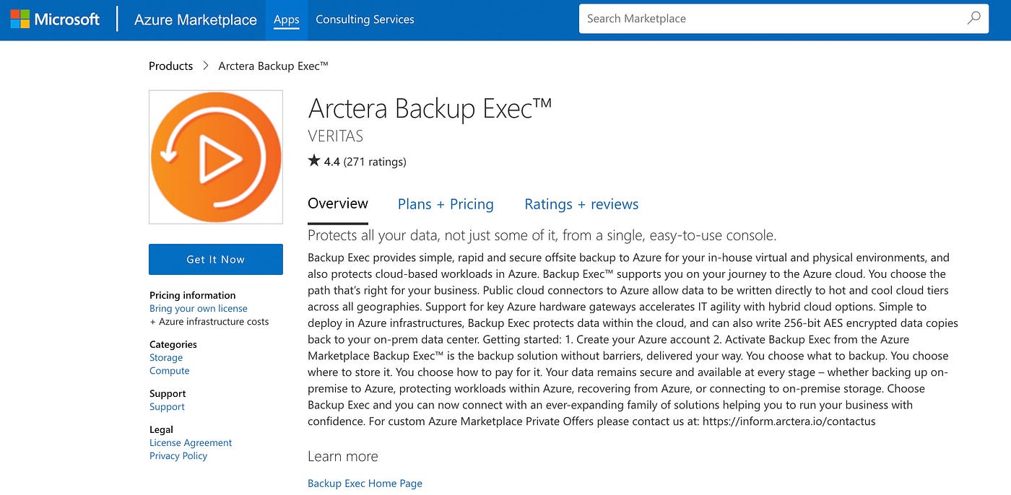The image size is (1011, 495).
Task: Open the Bring your own license link
Action: pyautogui.click(x=199, y=308)
